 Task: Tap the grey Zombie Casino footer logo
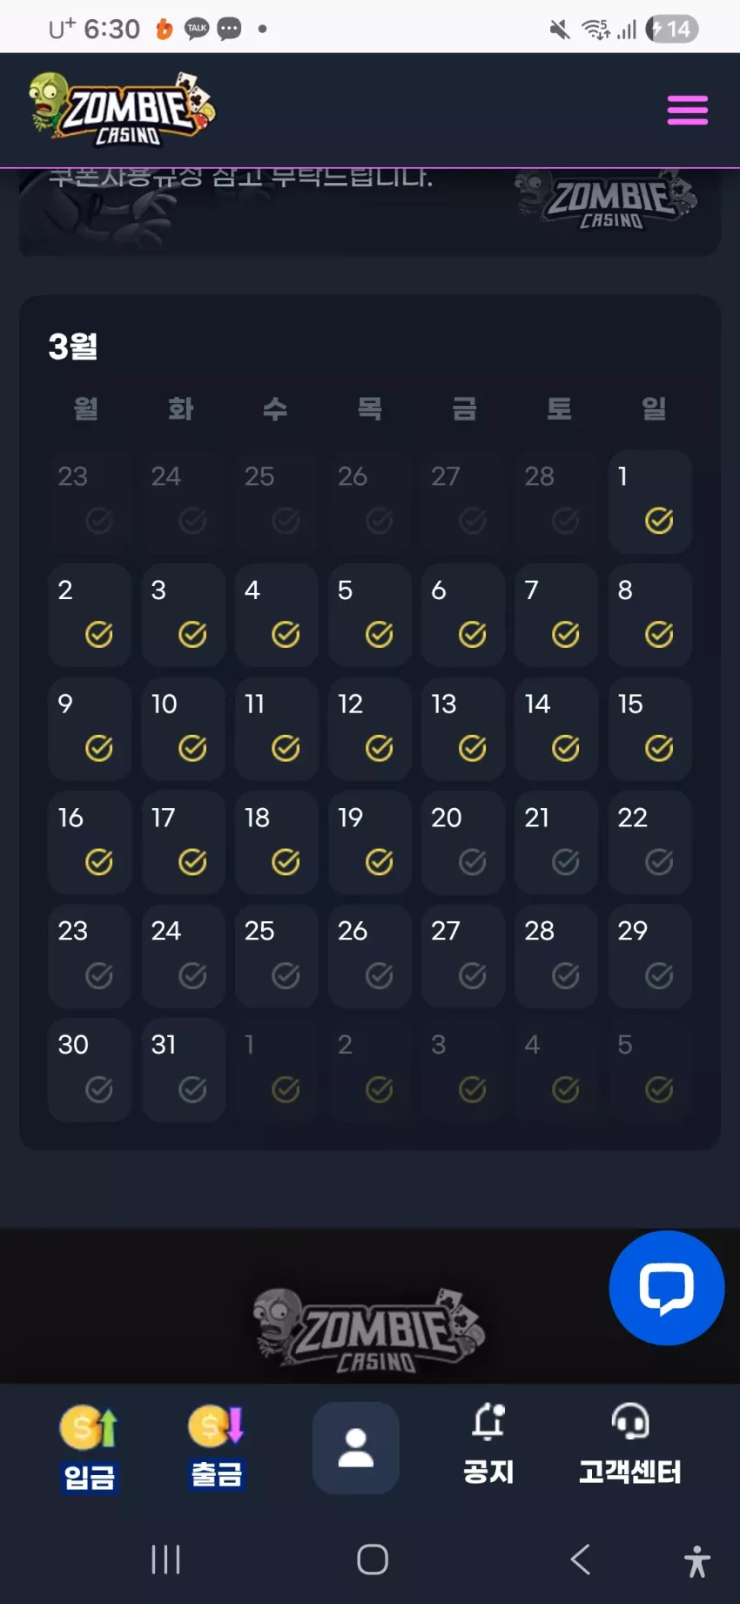pos(369,1330)
